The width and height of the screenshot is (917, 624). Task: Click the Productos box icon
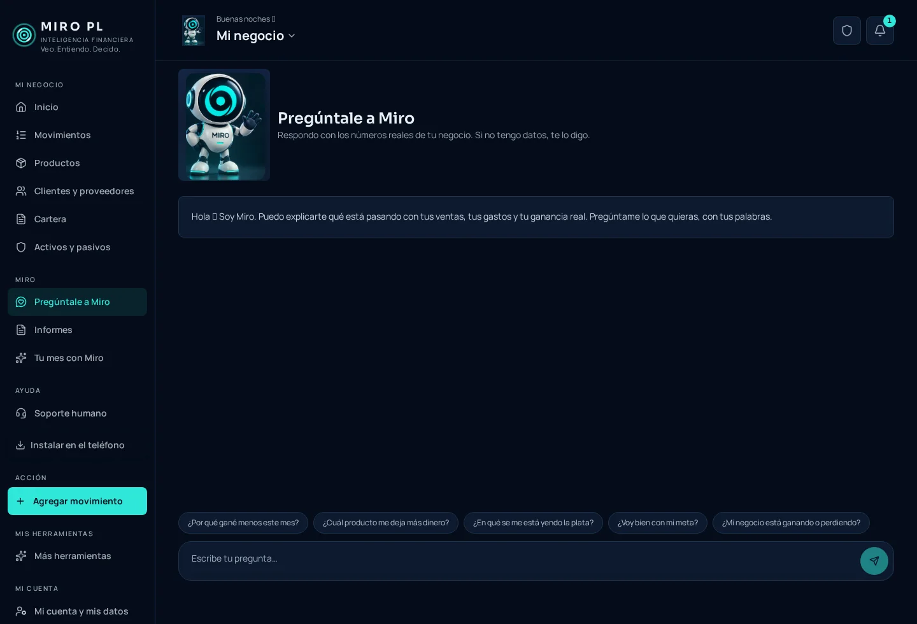point(21,163)
